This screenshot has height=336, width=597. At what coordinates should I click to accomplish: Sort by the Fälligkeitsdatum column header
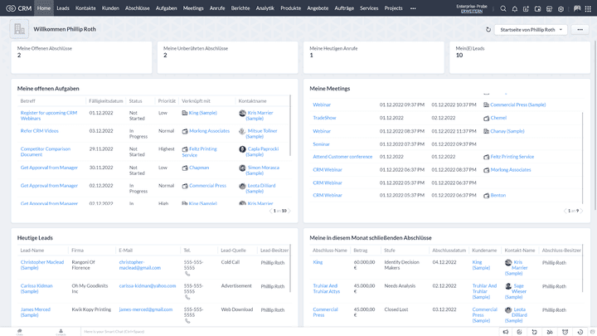106,101
